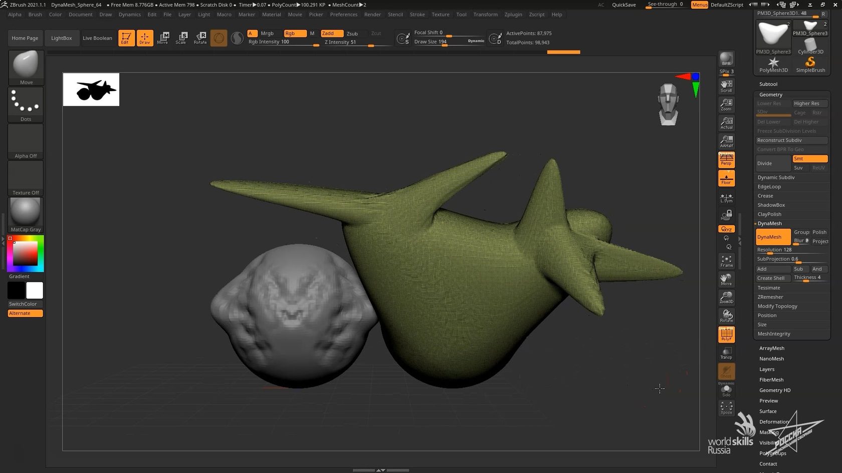Expand the ZRemesher section
842x473 pixels.
(x=770, y=297)
